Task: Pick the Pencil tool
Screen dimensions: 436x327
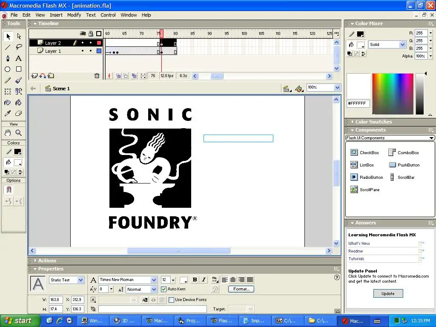Action: tap(8, 80)
